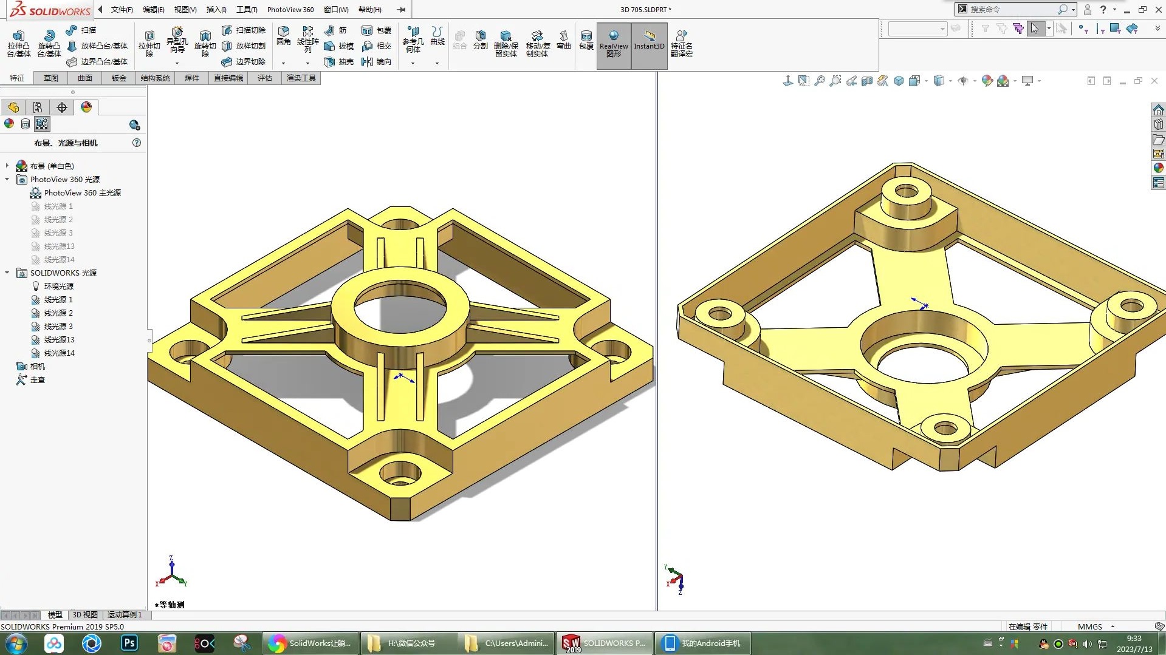Screen dimensions: 1166x655
Task: Click the Revolved Boss/Base (旋转凸台/基体) tool
Action: (49, 43)
